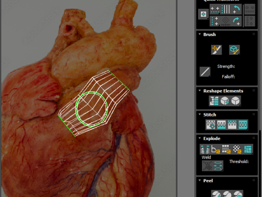Screen dimensions: 262x197
Task: Click the Break icon in Explode
Action: point(205,149)
